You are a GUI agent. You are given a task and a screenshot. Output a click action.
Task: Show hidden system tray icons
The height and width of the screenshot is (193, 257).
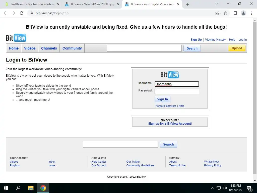[212, 188]
